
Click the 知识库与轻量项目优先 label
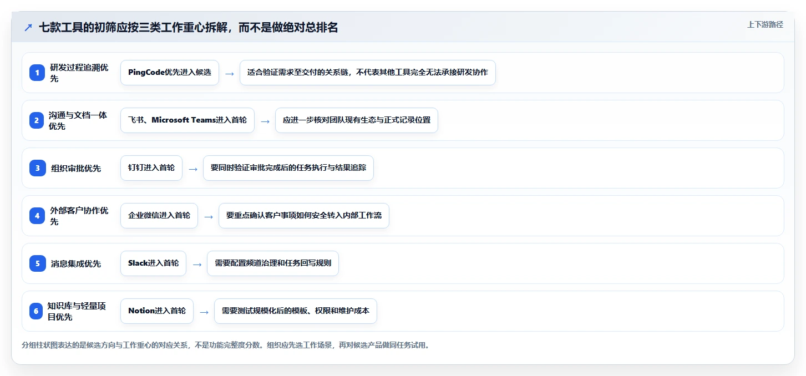click(77, 311)
